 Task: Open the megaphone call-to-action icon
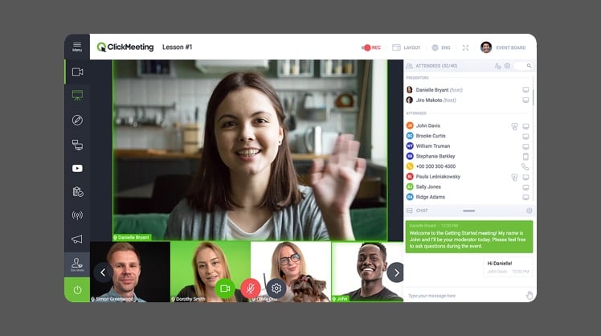[x=77, y=239]
